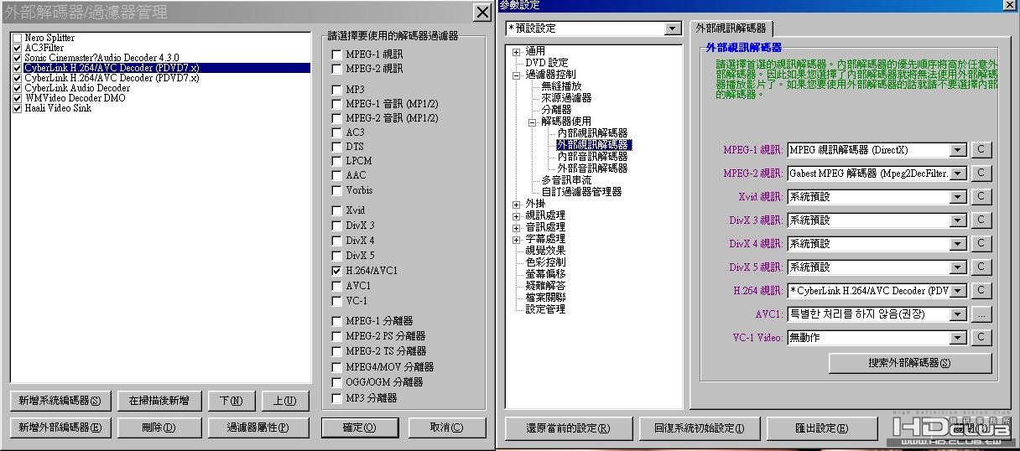Toggle WMVideo Decoder DMO checkbox
The width and height of the screenshot is (1020, 451).
click(18, 98)
